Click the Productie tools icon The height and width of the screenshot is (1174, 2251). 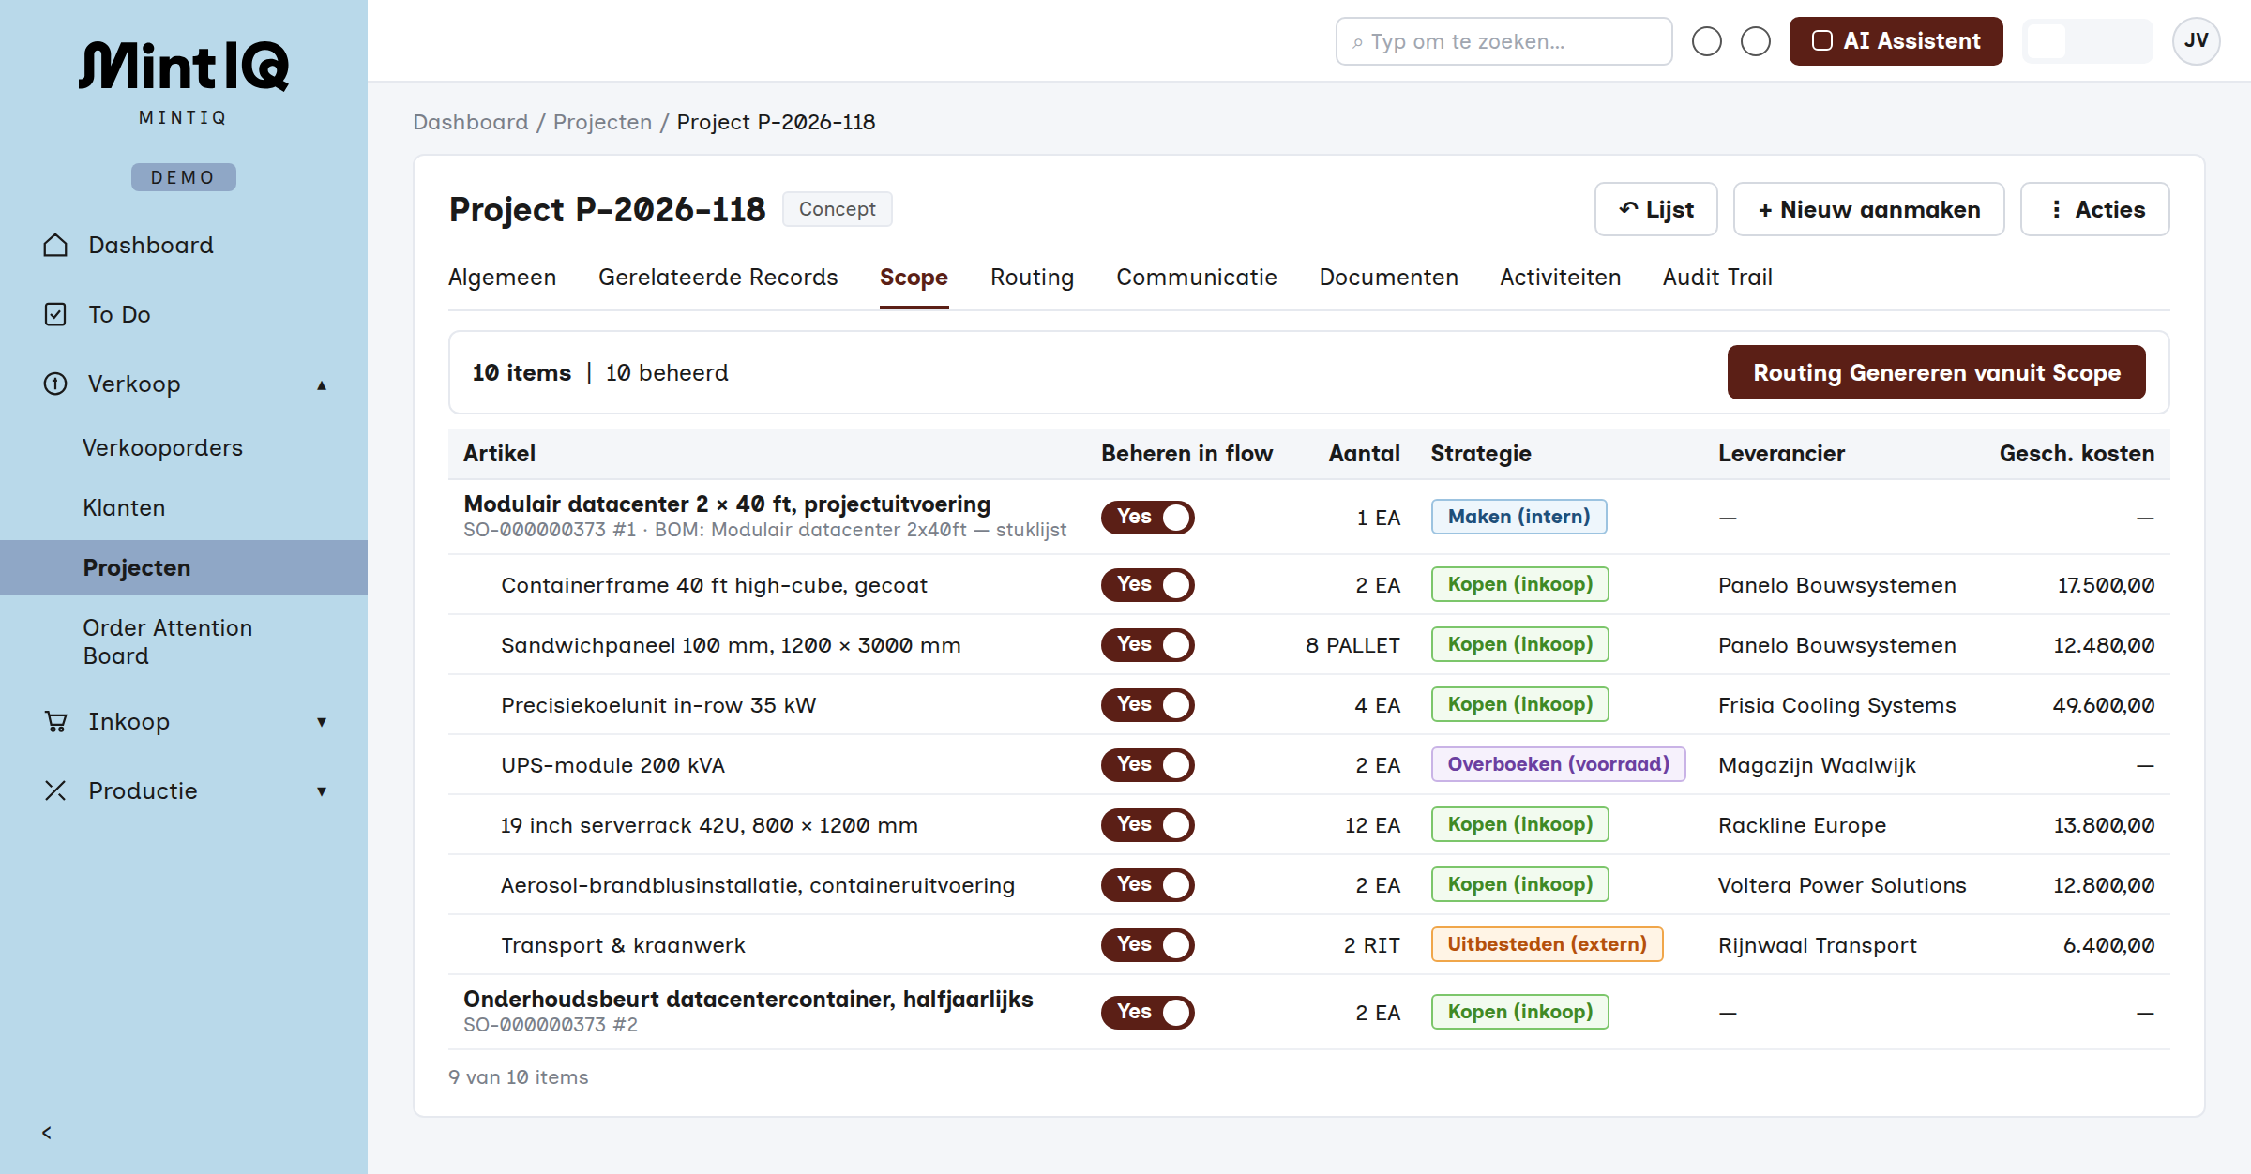tap(55, 790)
